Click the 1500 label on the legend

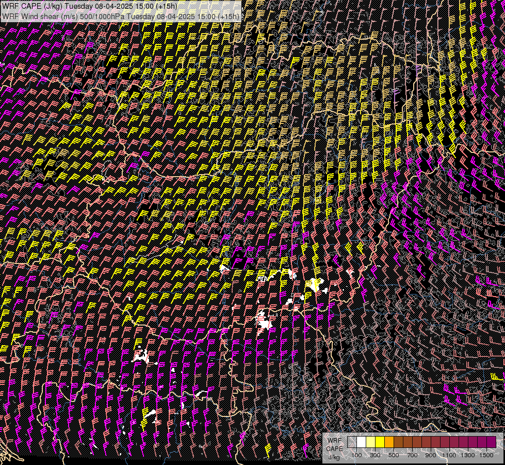click(x=486, y=455)
